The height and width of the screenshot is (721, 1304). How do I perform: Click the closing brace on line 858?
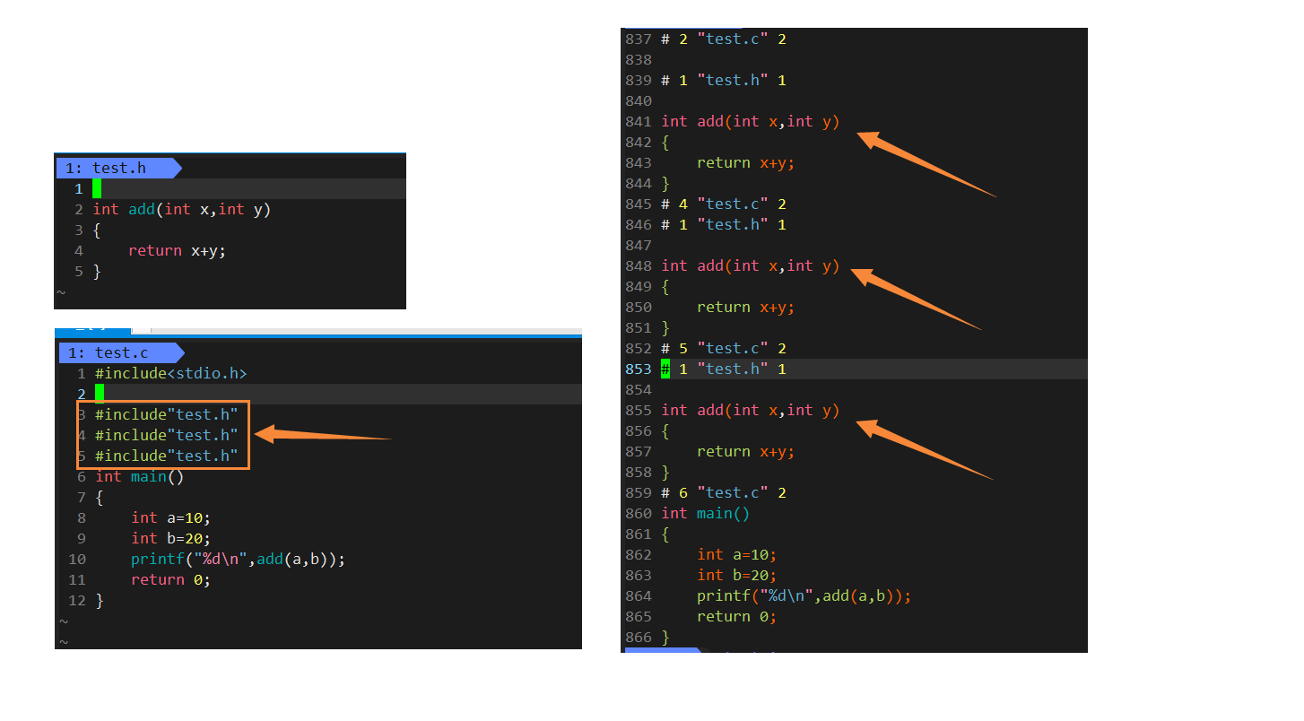tap(665, 472)
